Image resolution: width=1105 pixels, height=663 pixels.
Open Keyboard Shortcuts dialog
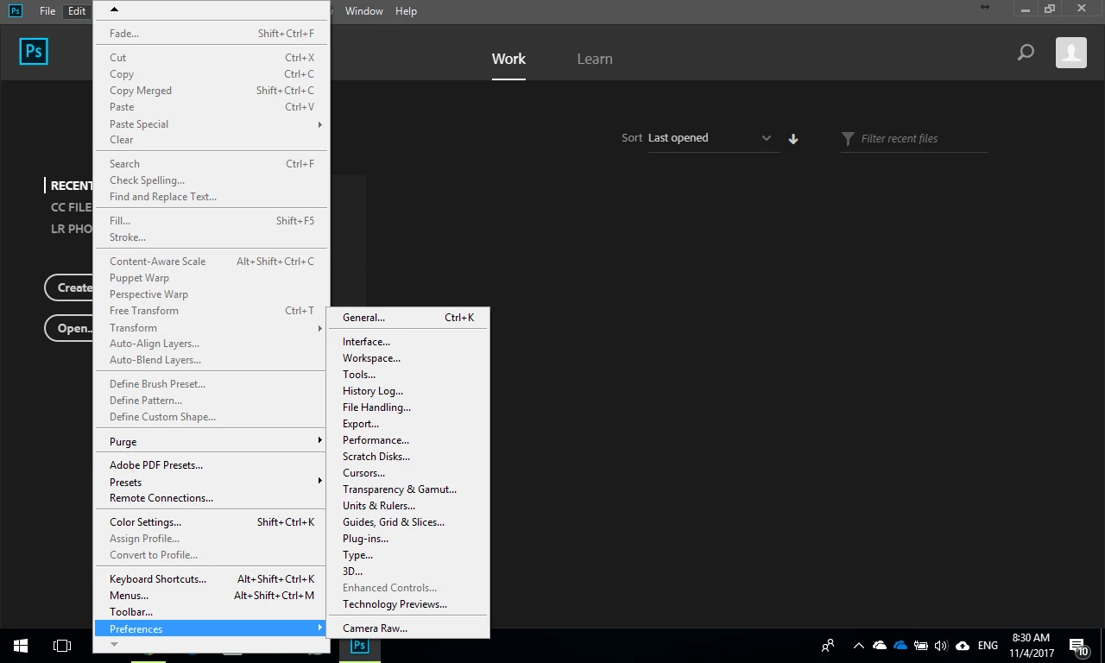[212, 579]
